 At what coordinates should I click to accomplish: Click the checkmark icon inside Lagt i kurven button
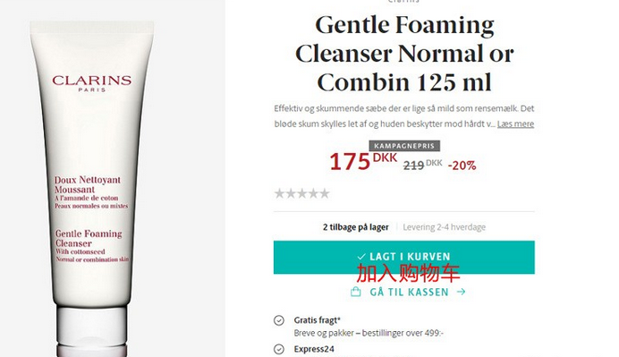(361, 257)
